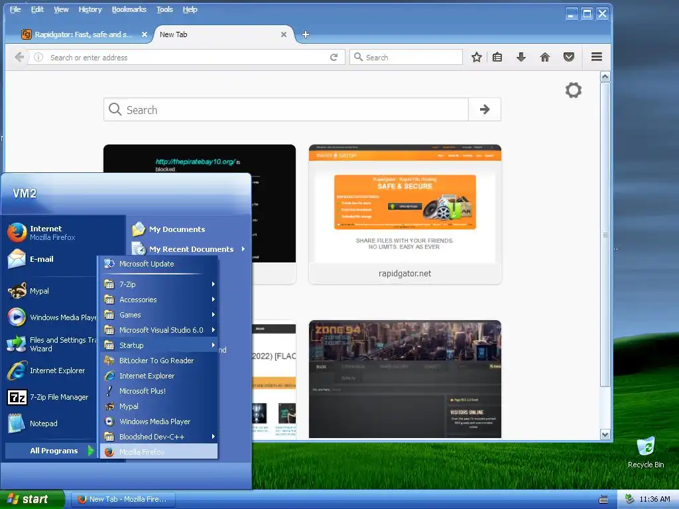The image size is (679, 509).
Task: Click the reload button in address bar
Action: pos(334,57)
